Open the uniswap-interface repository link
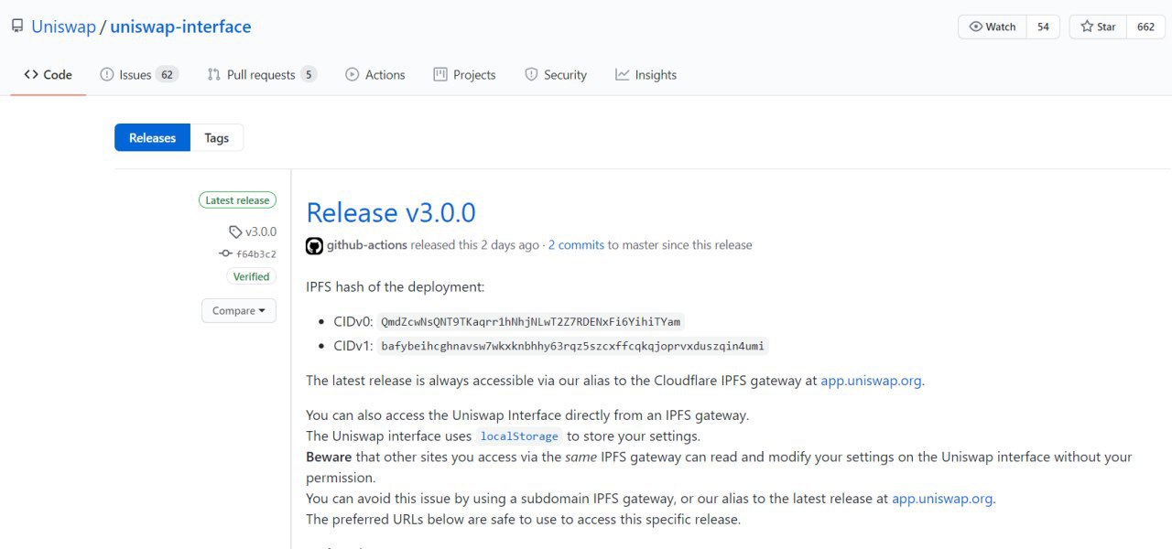Screen dimensions: 1172x549 pyautogui.click(x=180, y=27)
